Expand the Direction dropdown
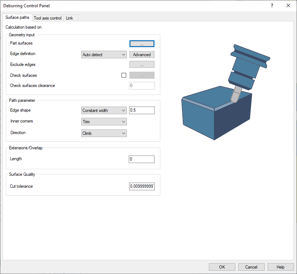Screen dimensions: 297x274 (x=104, y=133)
